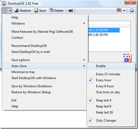Click the Delete recycle icon
The height and width of the screenshot is (129, 138).
[x=51, y=10]
